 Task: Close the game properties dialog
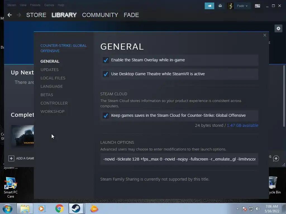pyautogui.click(x=265, y=35)
